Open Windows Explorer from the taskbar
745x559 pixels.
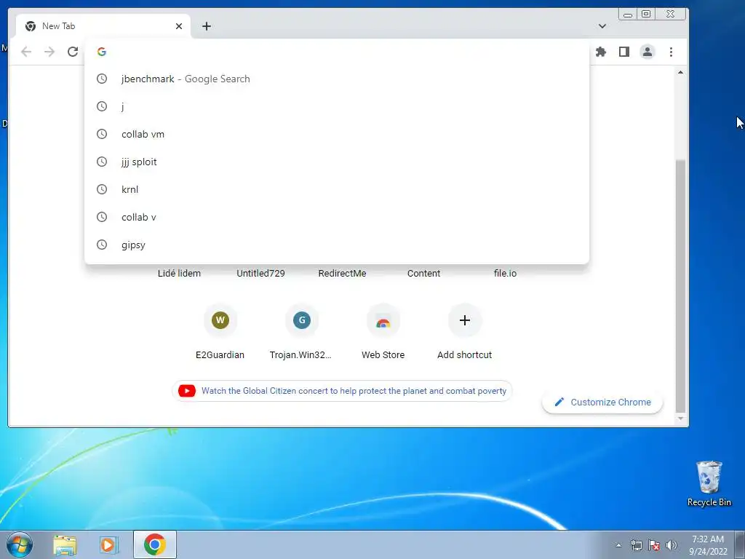tap(65, 544)
